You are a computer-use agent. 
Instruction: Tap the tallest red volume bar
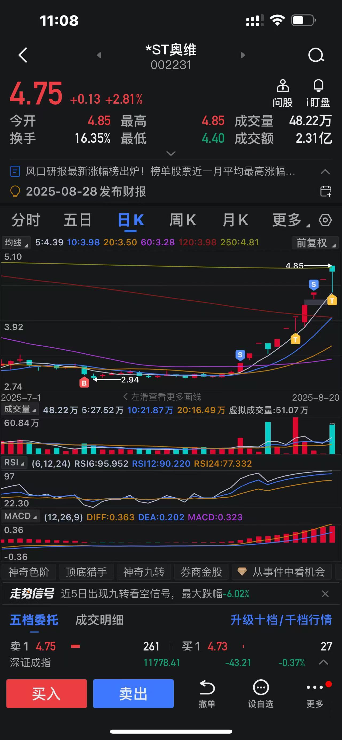[296, 436]
